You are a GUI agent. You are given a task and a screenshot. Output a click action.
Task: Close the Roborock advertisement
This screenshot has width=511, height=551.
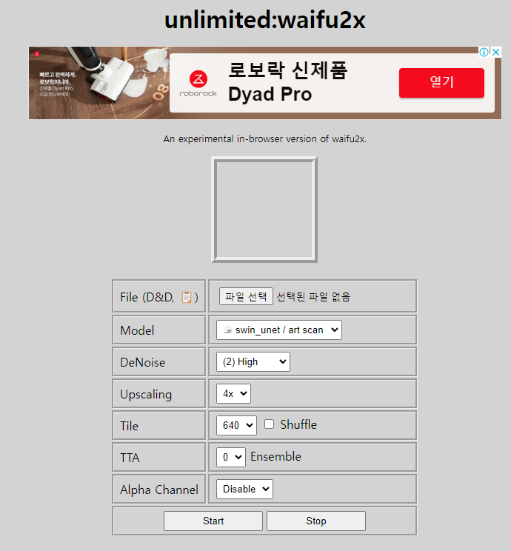(x=496, y=52)
